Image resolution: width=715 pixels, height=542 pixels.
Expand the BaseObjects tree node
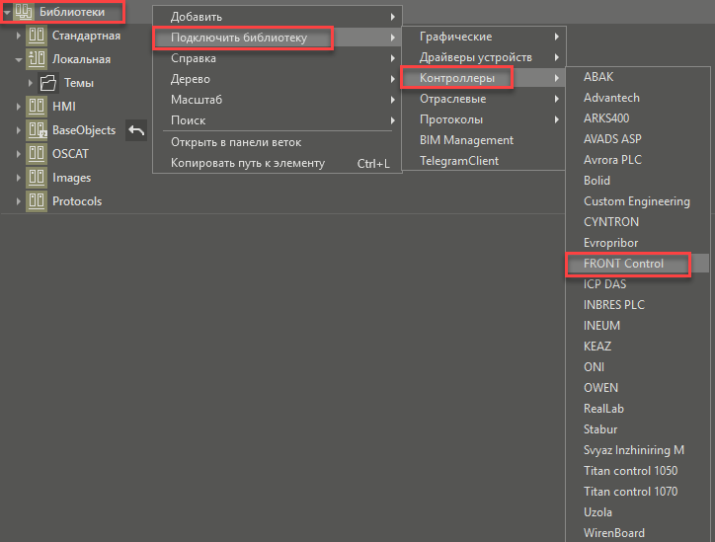click(18, 130)
